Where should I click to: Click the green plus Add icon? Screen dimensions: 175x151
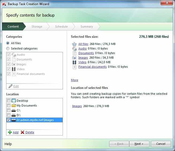coord(10,132)
